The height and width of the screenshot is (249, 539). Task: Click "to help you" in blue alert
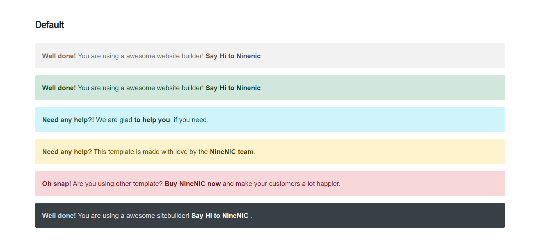(152, 120)
